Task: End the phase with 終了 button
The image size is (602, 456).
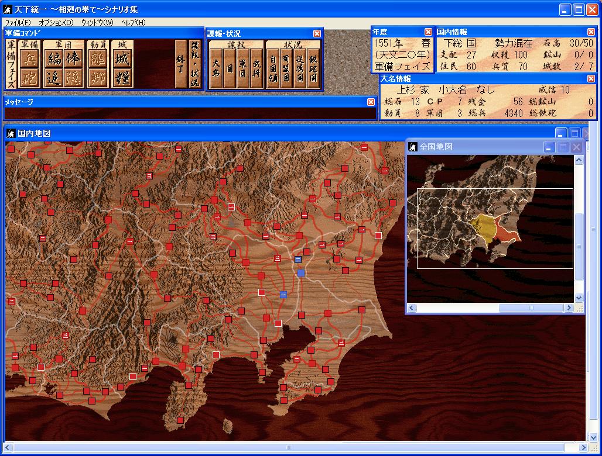Action: point(180,64)
